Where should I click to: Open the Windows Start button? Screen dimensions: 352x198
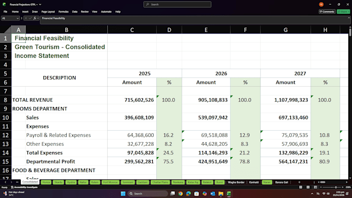(123, 193)
